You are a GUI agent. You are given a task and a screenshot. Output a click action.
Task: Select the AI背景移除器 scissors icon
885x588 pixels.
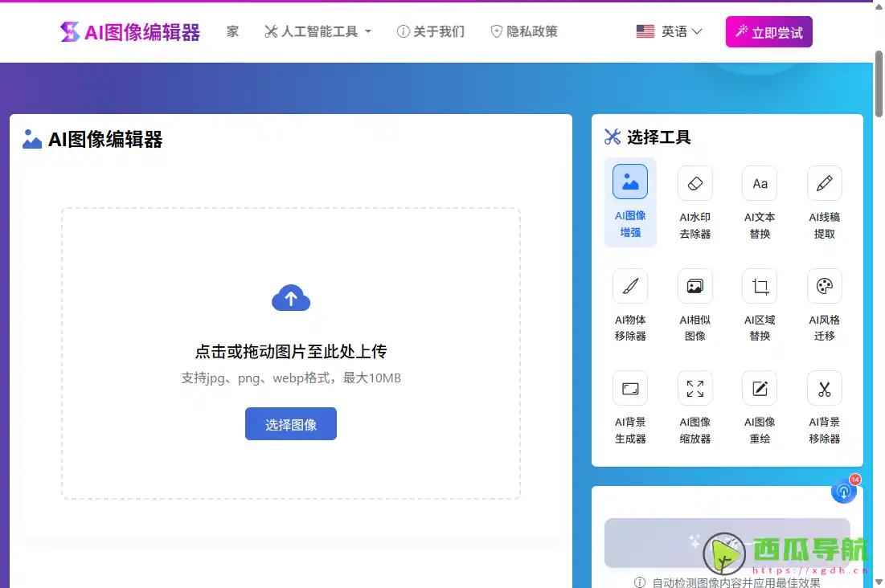pos(825,388)
